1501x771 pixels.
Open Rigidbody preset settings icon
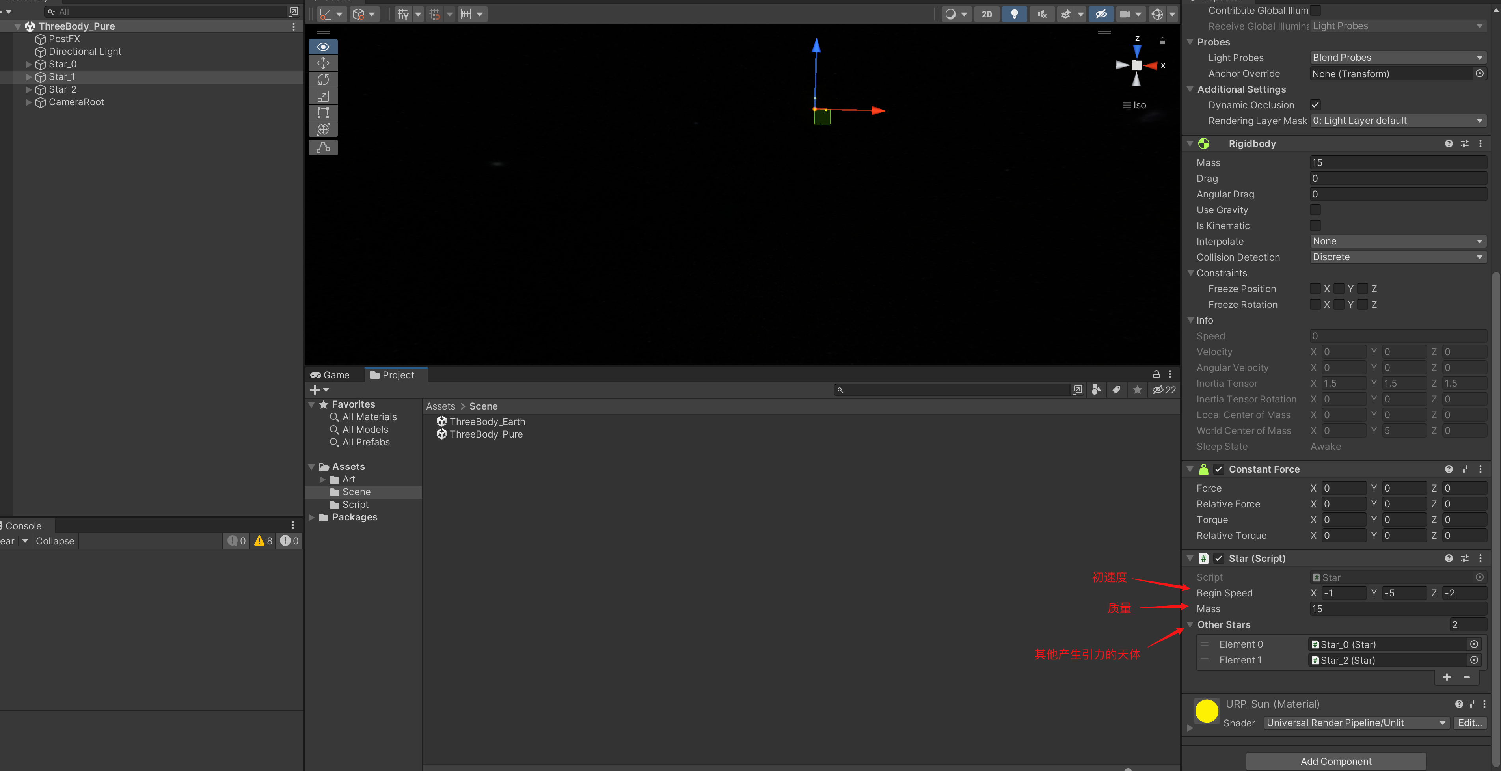(1465, 143)
